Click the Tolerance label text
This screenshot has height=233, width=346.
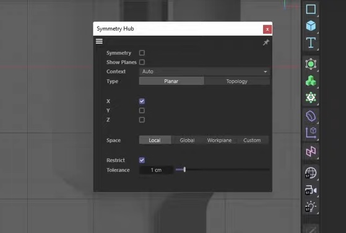[x=118, y=170]
